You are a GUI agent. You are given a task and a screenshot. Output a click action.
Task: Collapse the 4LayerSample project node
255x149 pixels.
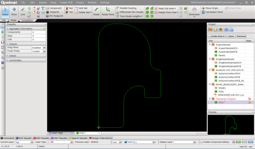(210, 44)
